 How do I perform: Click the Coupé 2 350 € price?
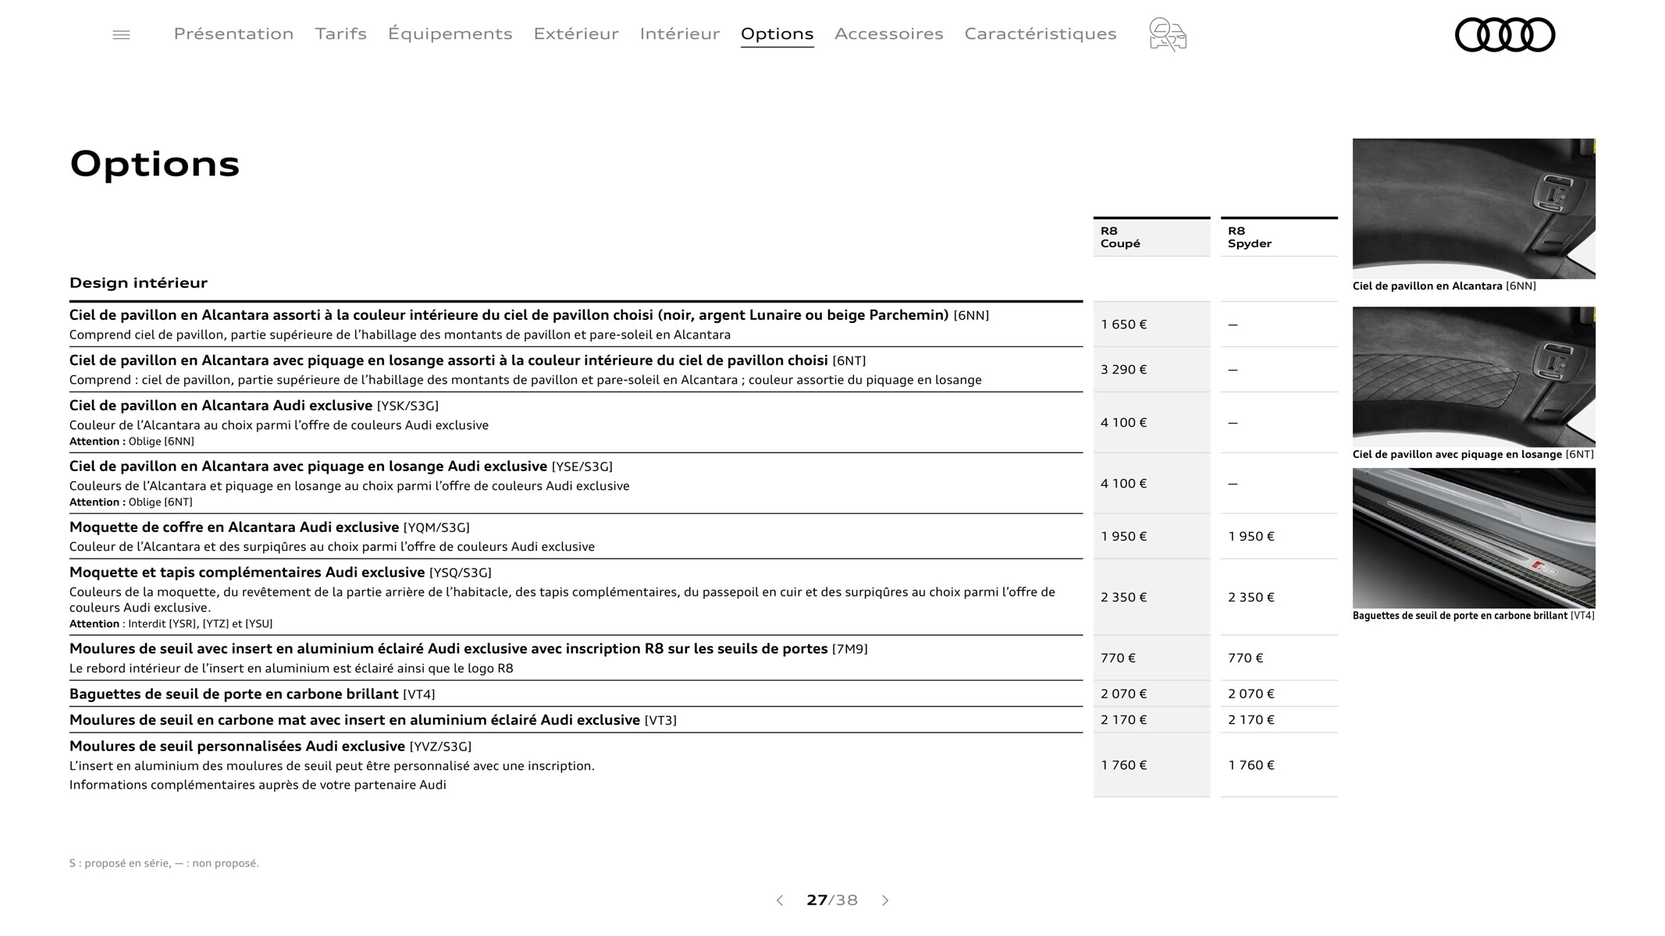[1123, 597]
